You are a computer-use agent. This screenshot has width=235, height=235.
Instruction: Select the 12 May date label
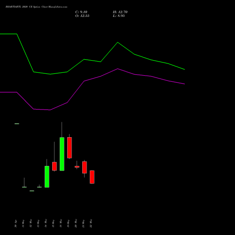[31, 223]
